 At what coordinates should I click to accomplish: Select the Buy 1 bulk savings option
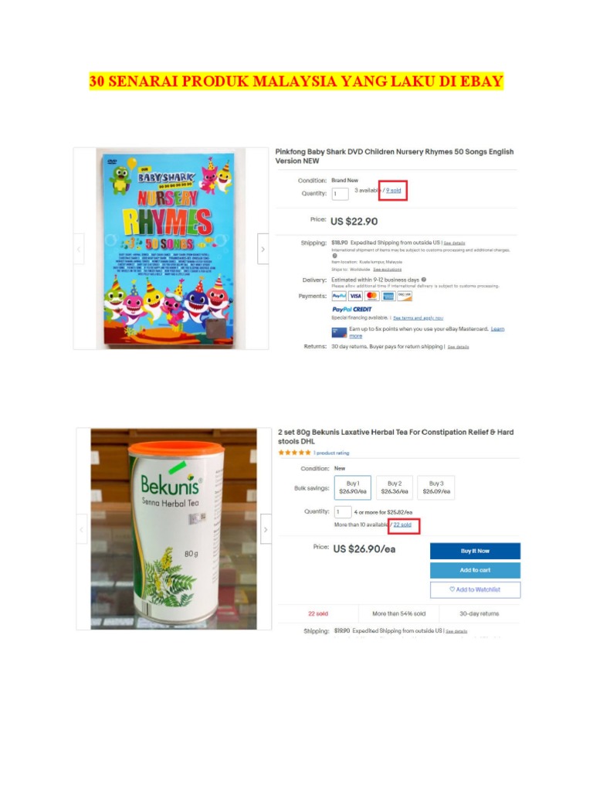tap(352, 487)
